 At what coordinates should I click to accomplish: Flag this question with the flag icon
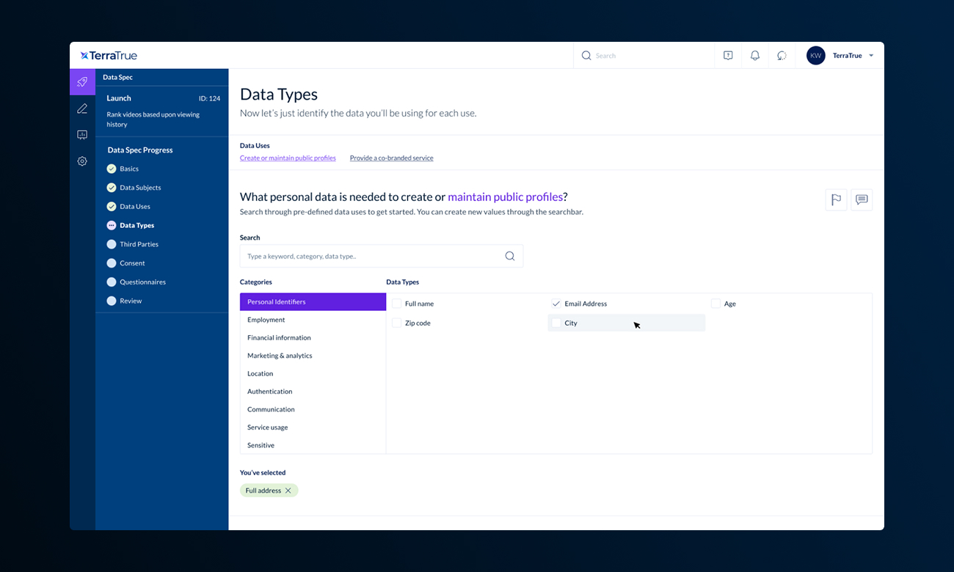(x=836, y=199)
